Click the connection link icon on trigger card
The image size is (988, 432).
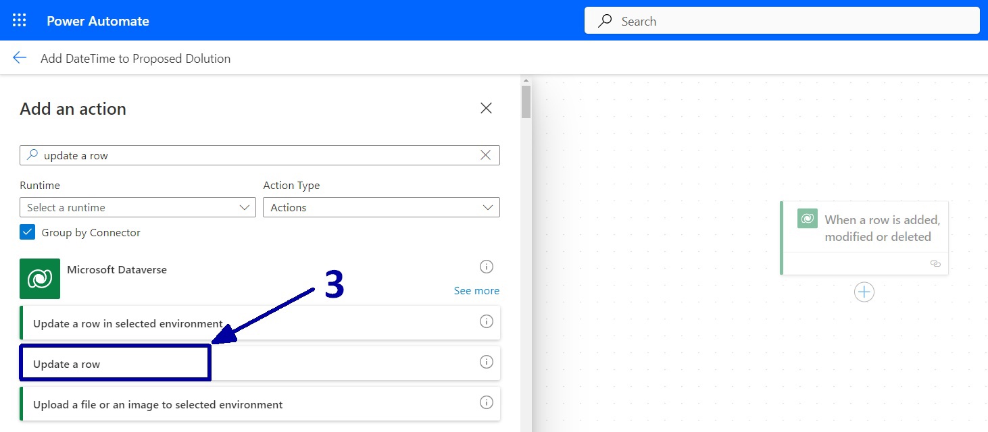(935, 263)
